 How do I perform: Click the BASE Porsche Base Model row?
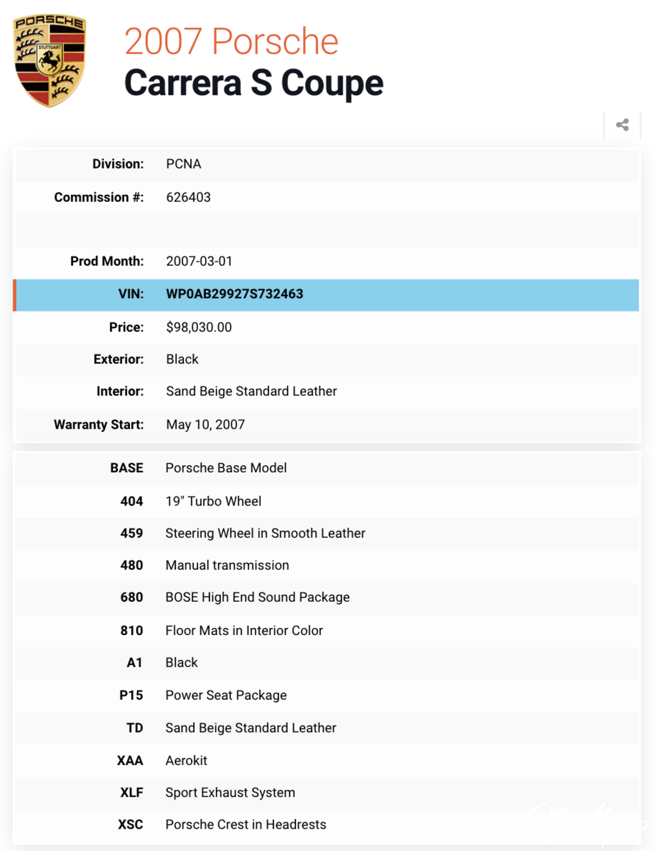pos(327,468)
